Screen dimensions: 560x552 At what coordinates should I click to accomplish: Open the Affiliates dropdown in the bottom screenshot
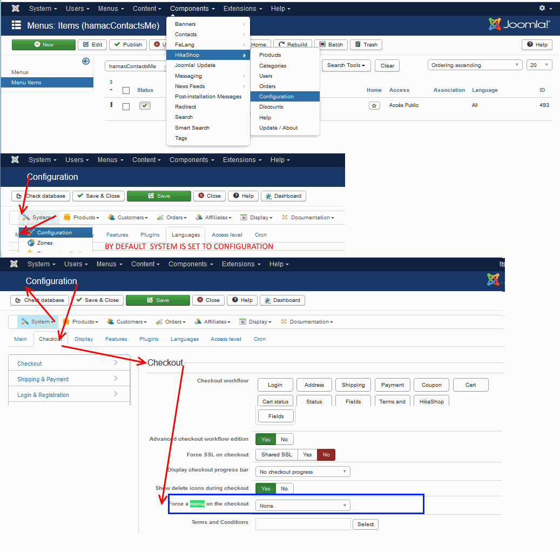[213, 321]
